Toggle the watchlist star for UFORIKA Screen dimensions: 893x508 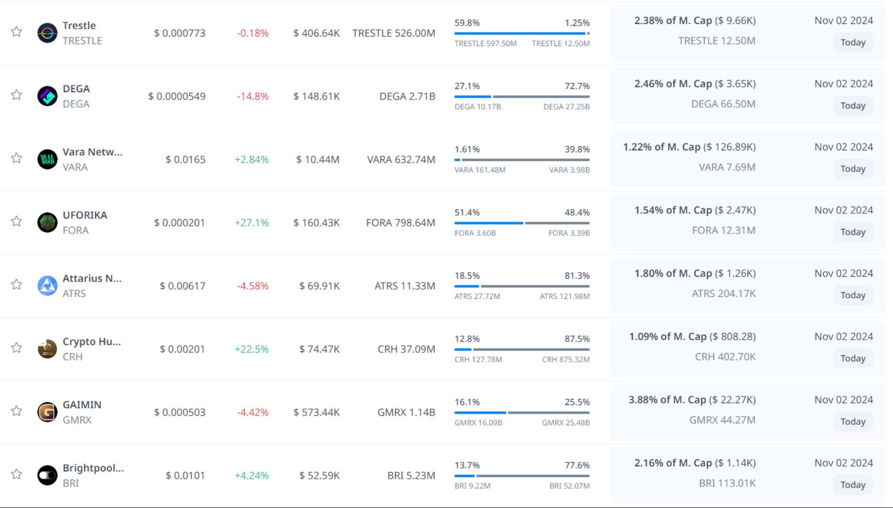(16, 221)
